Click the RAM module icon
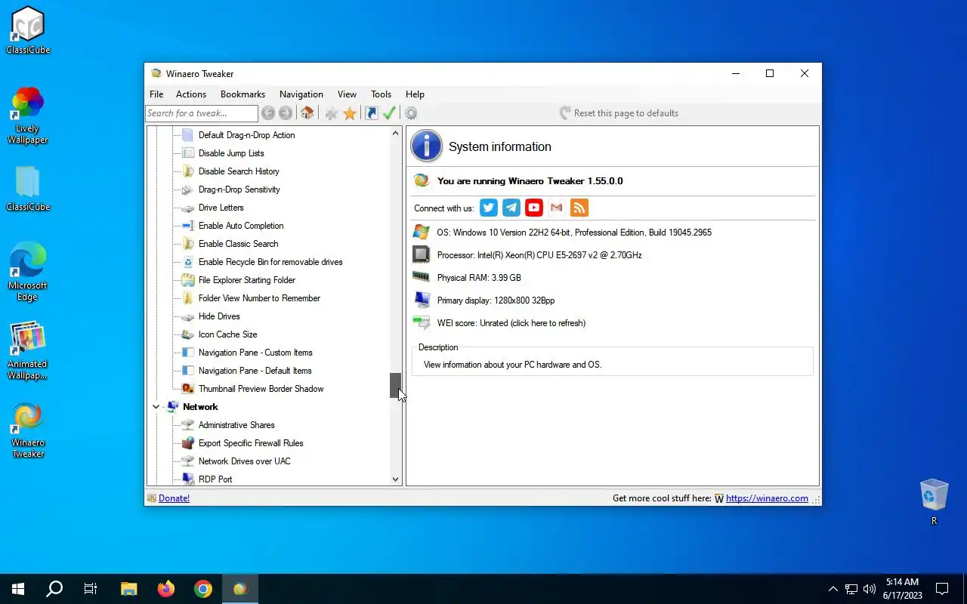Screen dimensions: 967x604 tap(422, 278)
